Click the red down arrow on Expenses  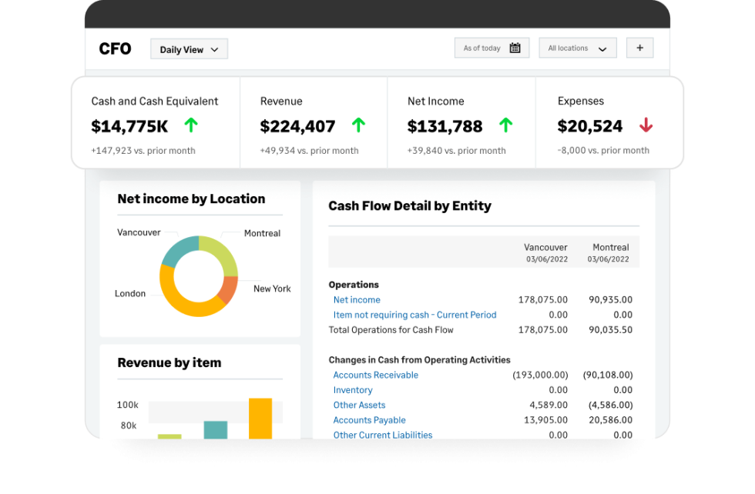646,126
